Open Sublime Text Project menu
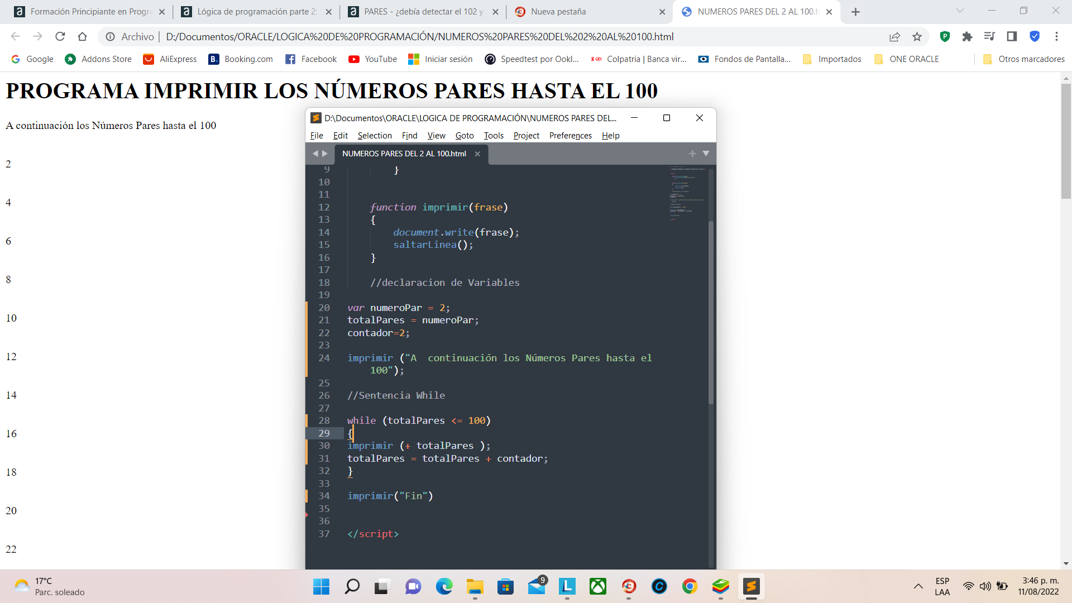This screenshot has height=603, width=1072. (526, 136)
